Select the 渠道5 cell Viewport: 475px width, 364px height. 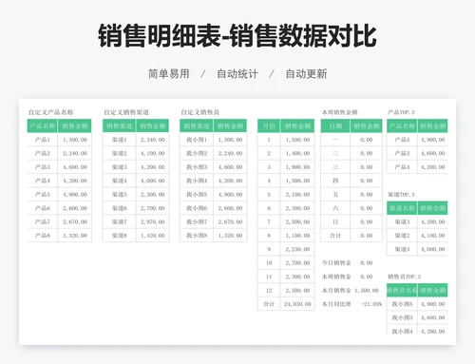120,195
